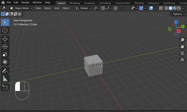Switch to the UV Editing tab
Image resolution: width=187 pixels, height=112 pixels.
[x=105, y=3]
